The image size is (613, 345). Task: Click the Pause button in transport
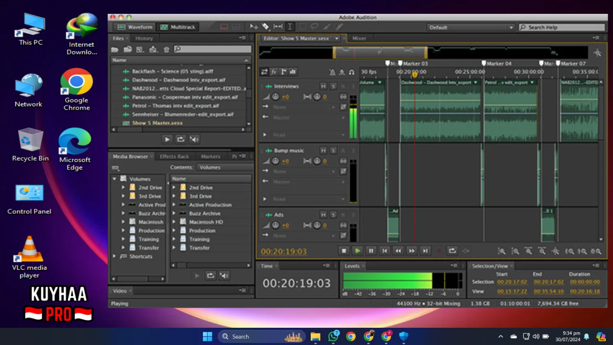[371, 251]
